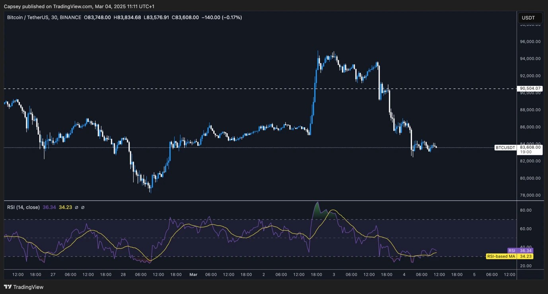Viewport: 548px width, 294px height.
Task: Click the 90,504.07 level price label
Action: pos(529,88)
